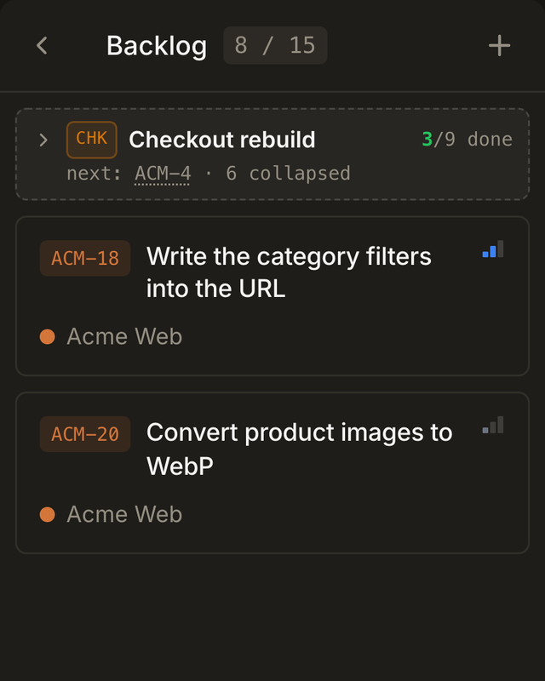Click the Checkout rebuild title
Screen dimensions: 545x681
tap(222, 140)
